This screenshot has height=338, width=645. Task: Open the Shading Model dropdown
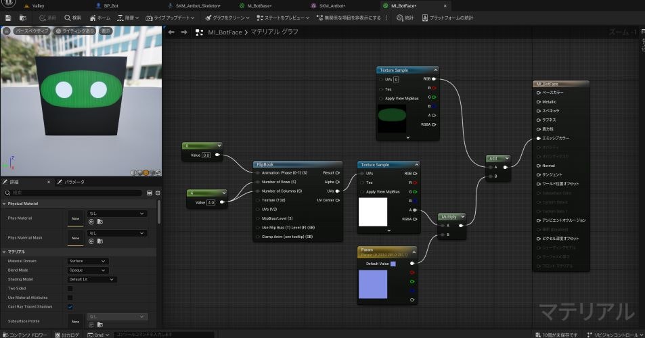click(x=91, y=279)
